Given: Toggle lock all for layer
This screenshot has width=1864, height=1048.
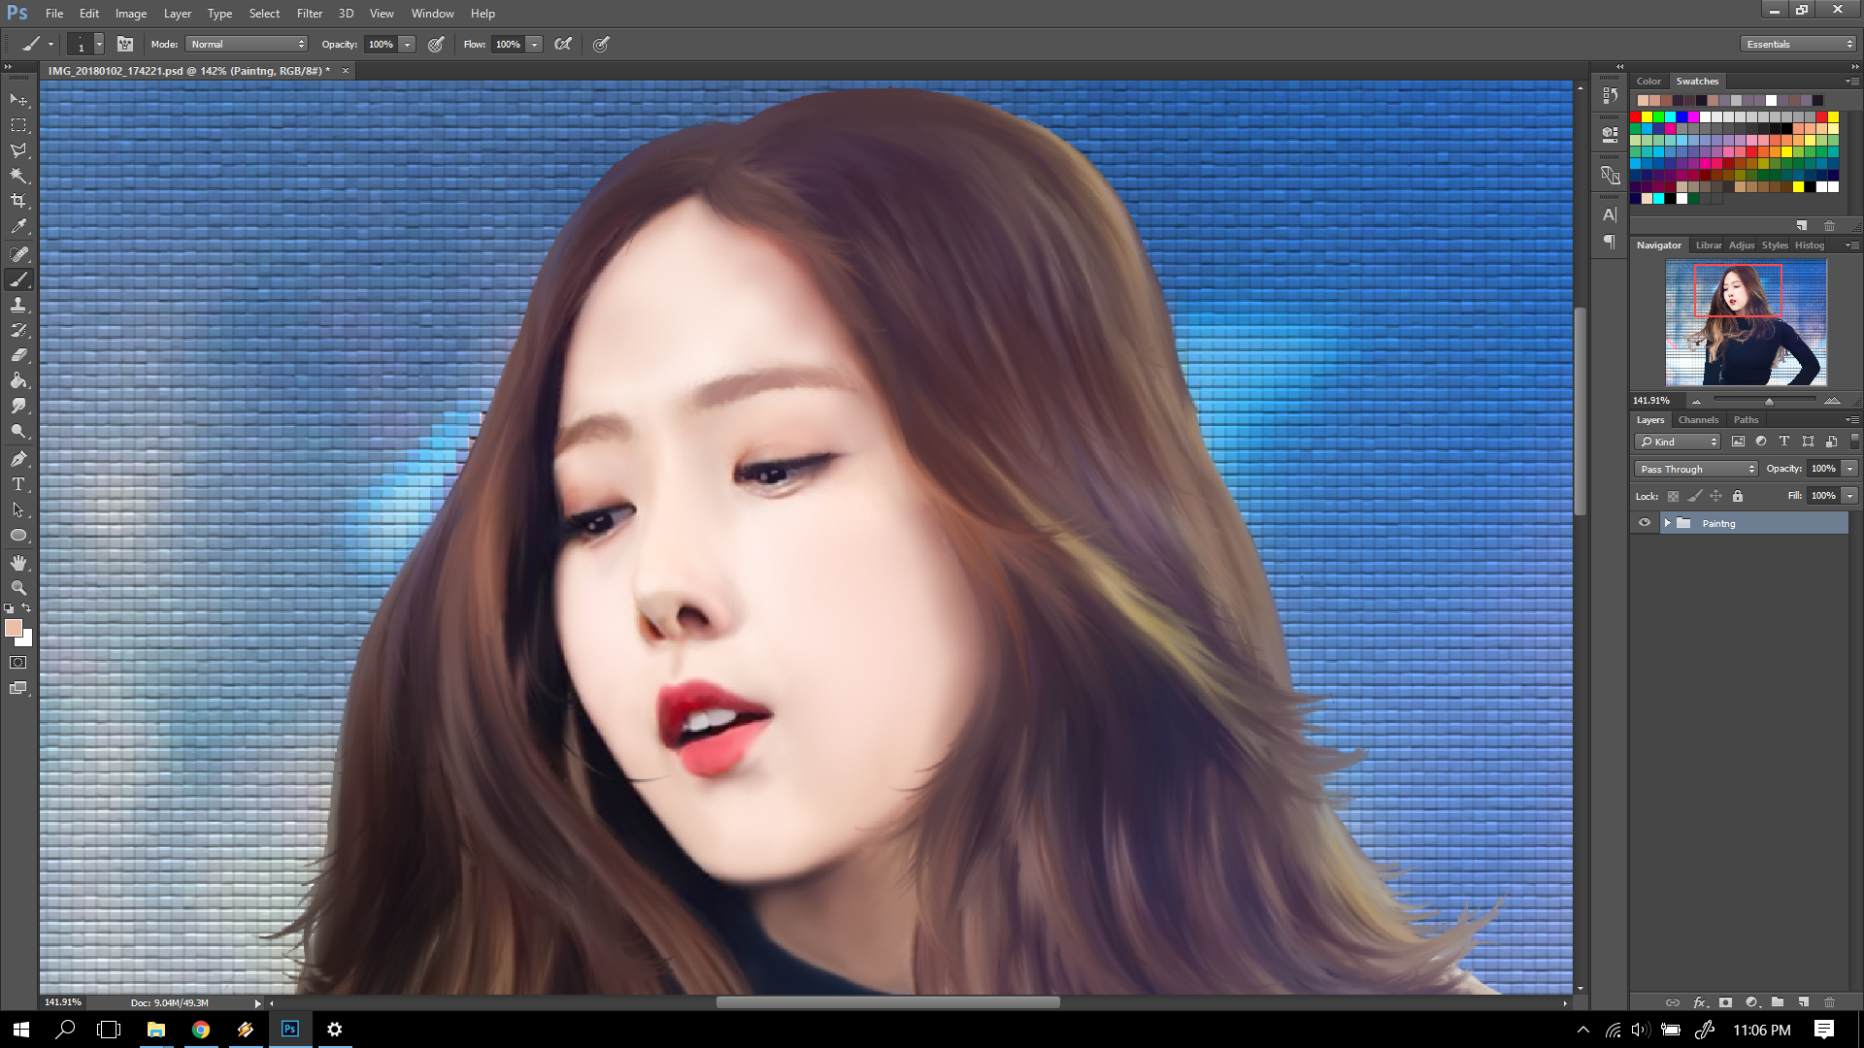Looking at the screenshot, I should click(1738, 496).
